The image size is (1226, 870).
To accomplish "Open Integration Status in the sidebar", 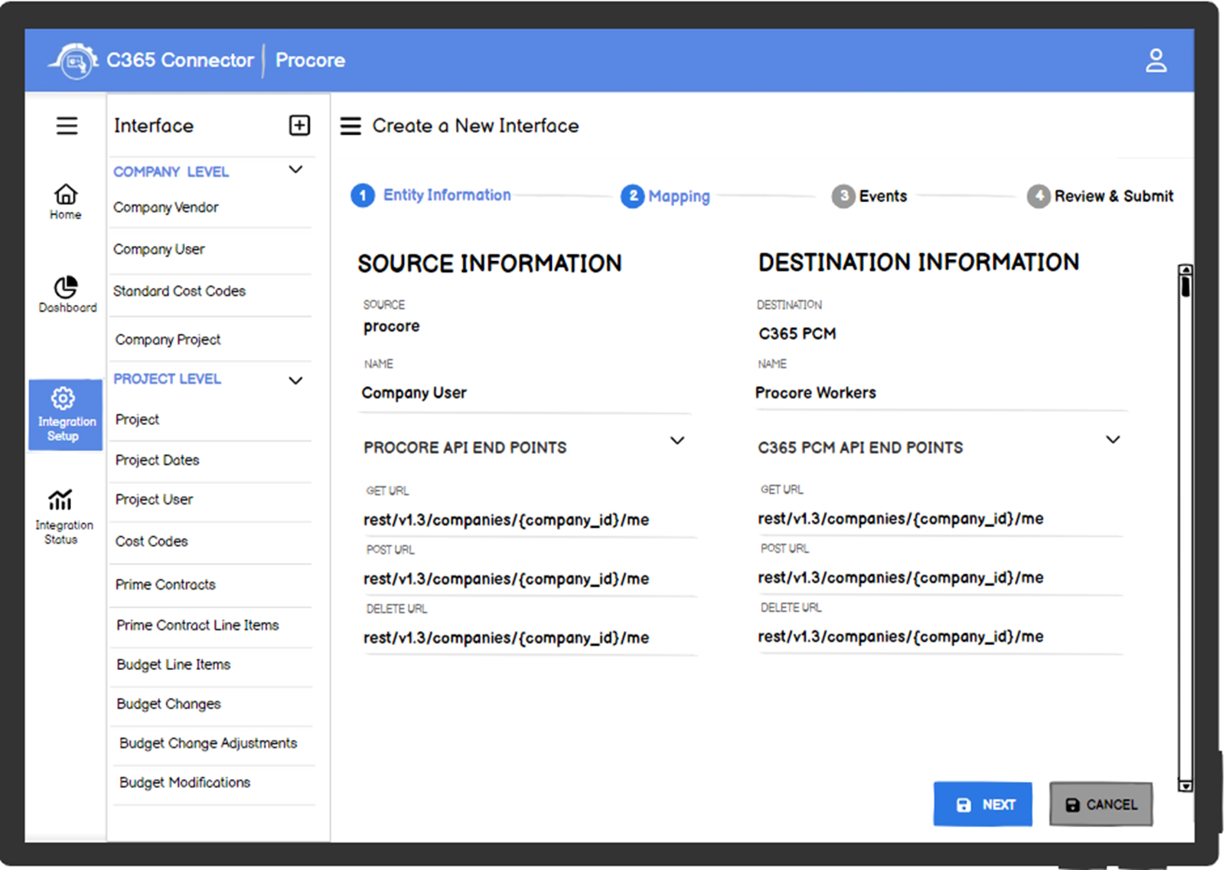I will click(63, 517).
